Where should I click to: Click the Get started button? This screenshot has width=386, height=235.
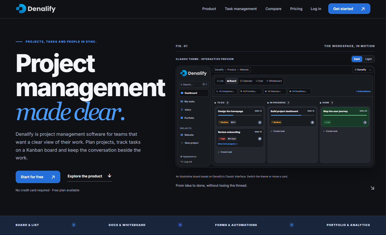click(349, 9)
